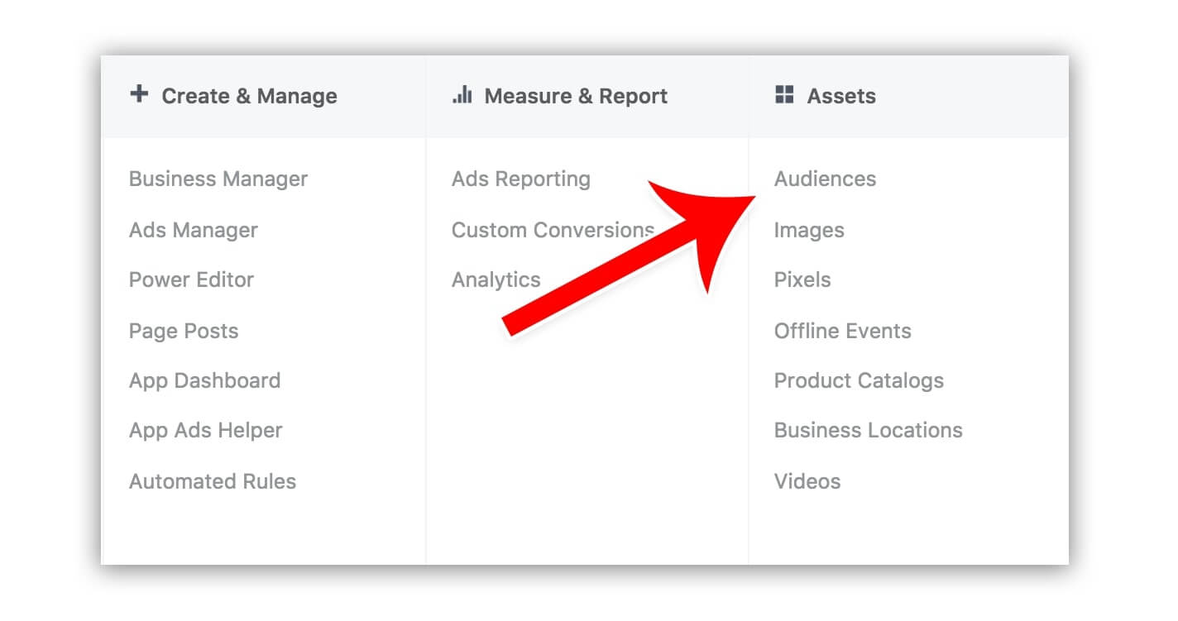This screenshot has height=621, width=1178.
Task: Go to Page Posts
Action: 184,331
